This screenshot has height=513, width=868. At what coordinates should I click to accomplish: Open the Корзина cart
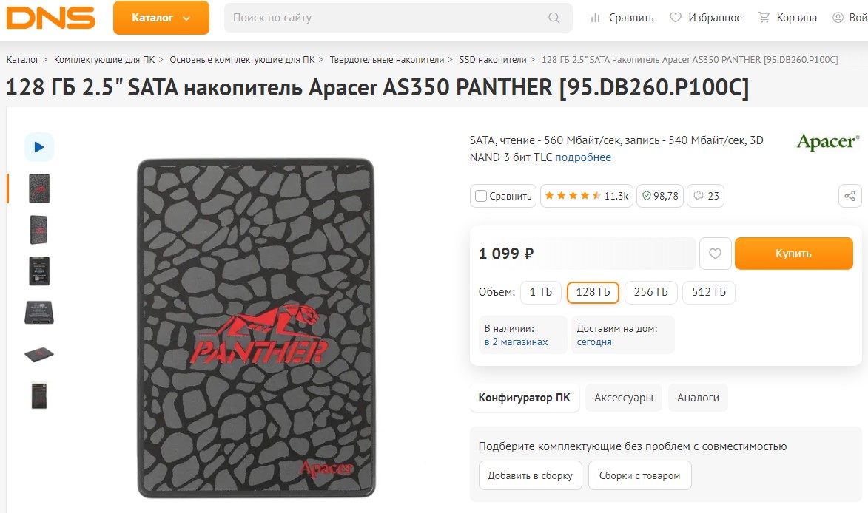tap(787, 18)
